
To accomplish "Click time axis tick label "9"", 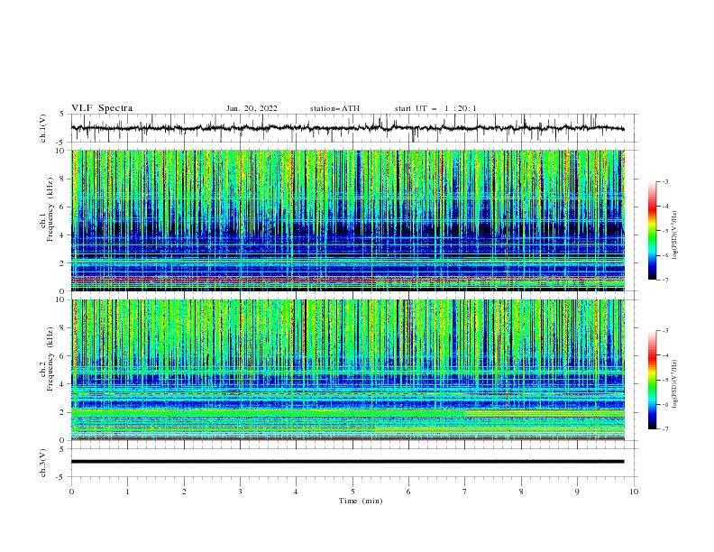I will pyautogui.click(x=577, y=492).
